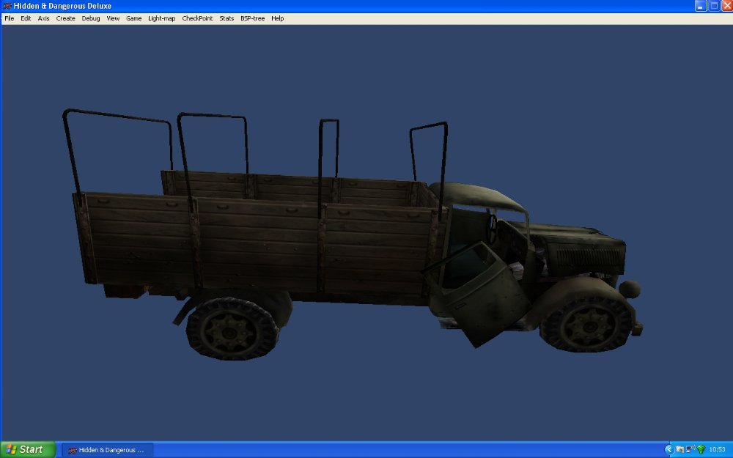
Task: Click the camera-like tray icon
Action: click(679, 450)
